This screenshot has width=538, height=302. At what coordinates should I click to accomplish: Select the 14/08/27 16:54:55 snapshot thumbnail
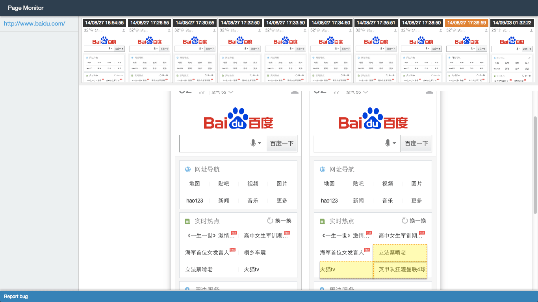[x=104, y=51]
